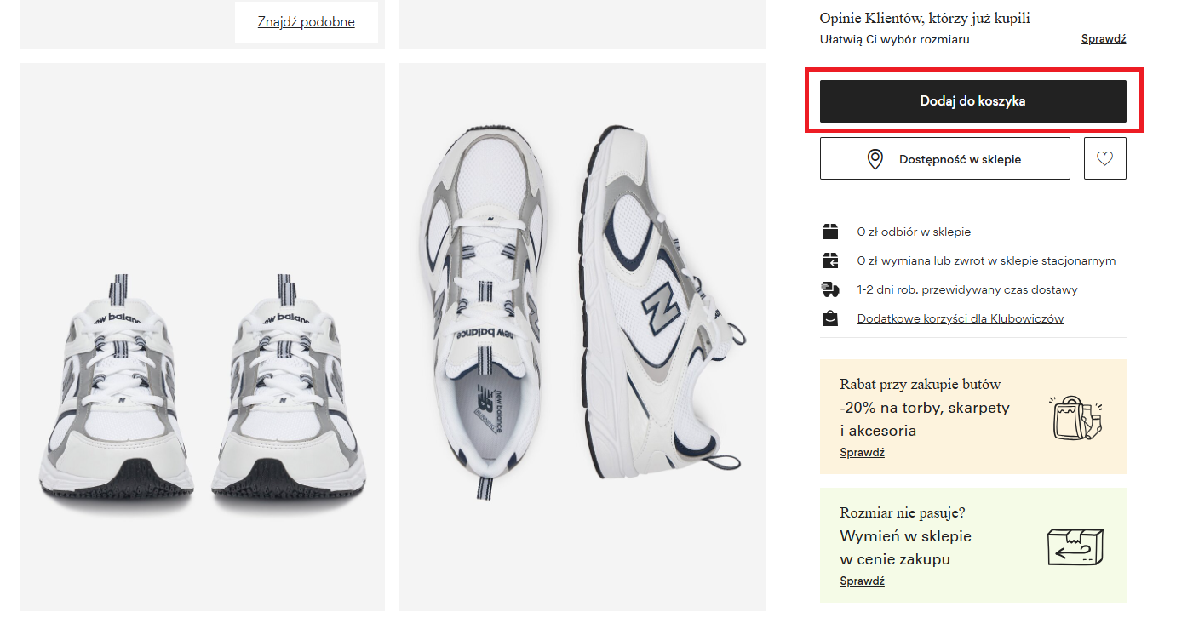The height and width of the screenshot is (618, 1193).
Task: Open Sprawdź link in the -20% discount banner
Action: click(862, 453)
